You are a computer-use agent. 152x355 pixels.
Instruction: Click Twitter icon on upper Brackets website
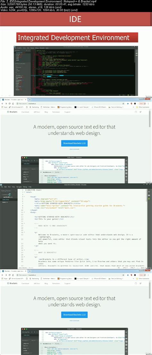[140, 112]
